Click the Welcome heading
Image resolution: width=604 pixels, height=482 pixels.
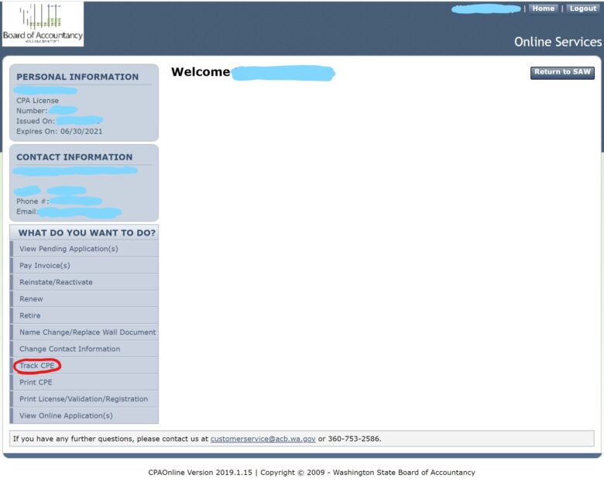(201, 72)
